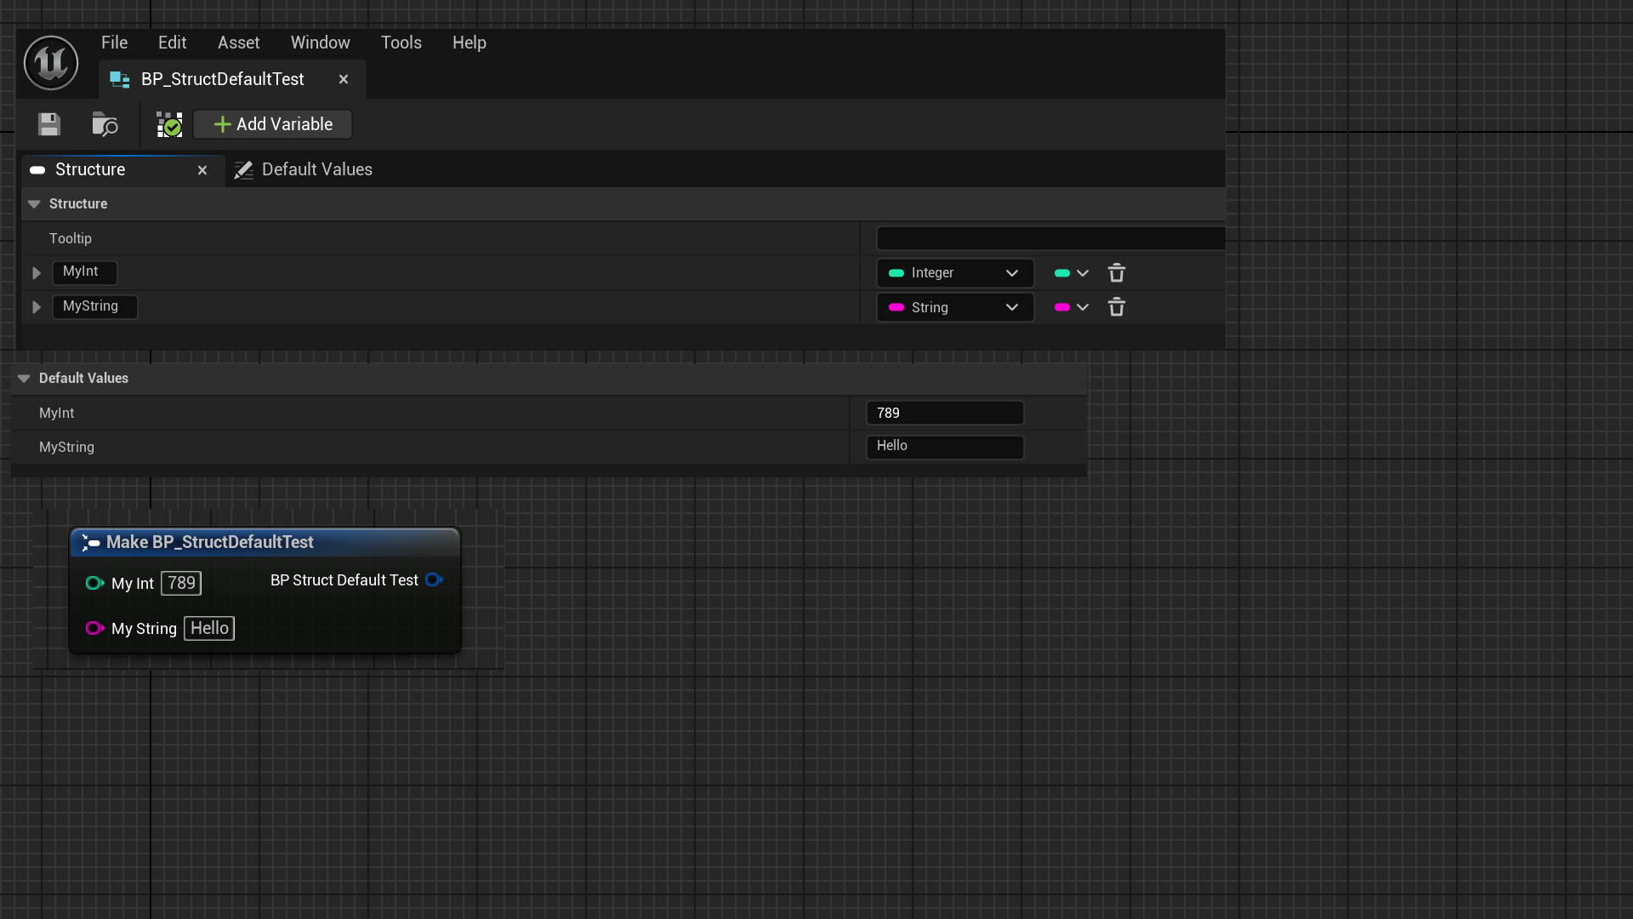Click the Browse to asset icon
Image resolution: width=1633 pixels, height=919 pixels.
[105, 124]
